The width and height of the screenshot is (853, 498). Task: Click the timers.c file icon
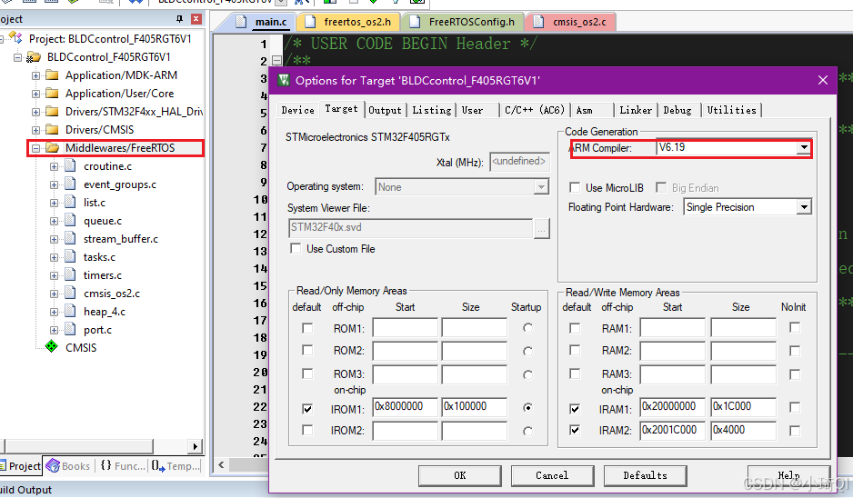pyautogui.click(x=70, y=275)
